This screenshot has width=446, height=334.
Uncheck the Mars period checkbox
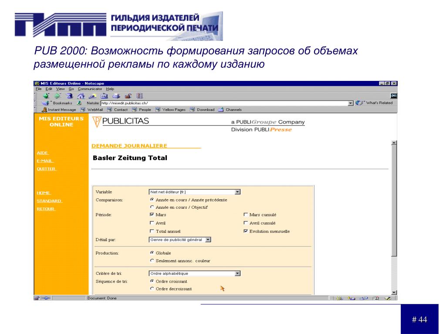(x=152, y=215)
